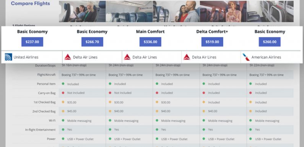Image resolution: width=304 pixels, height=147 pixels.
Task: Click the United Airlines logo icon
Action: point(8,57)
